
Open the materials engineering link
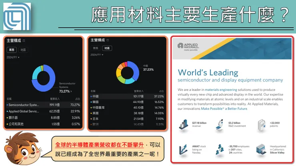click(221, 90)
